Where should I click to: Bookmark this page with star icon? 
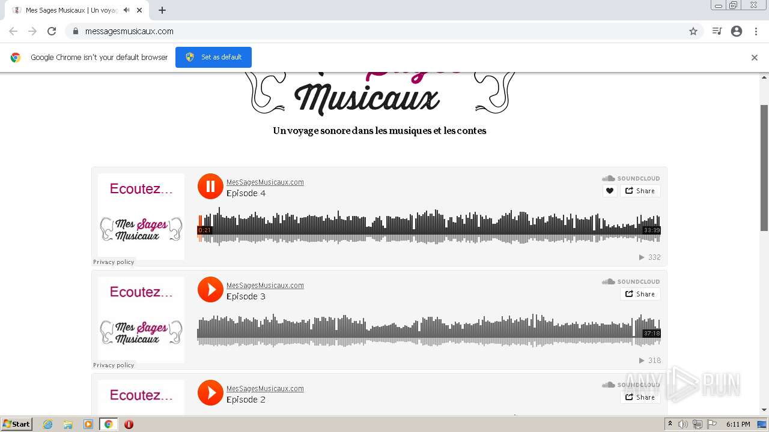pos(693,31)
